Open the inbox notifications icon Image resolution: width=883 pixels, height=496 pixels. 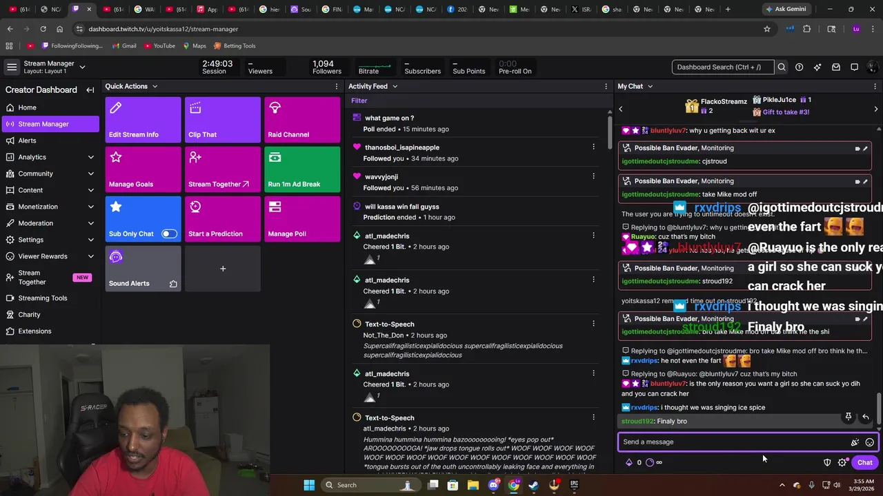(x=835, y=67)
